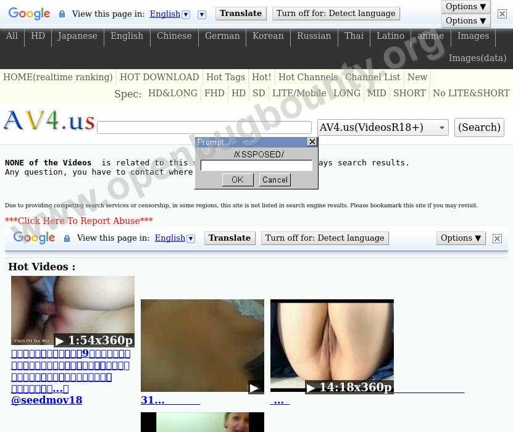
Task: Open the language dropdown arrow in the translate bar above Hot Videos
Action: pyautogui.click(x=191, y=239)
